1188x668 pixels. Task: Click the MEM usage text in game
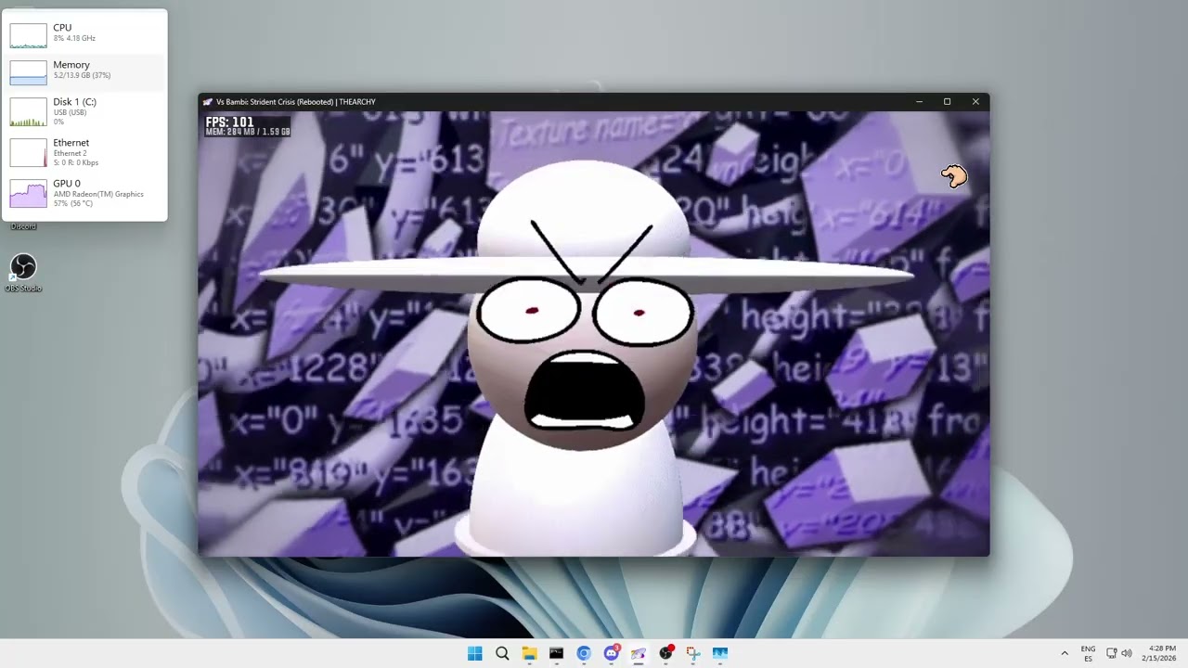(248, 132)
